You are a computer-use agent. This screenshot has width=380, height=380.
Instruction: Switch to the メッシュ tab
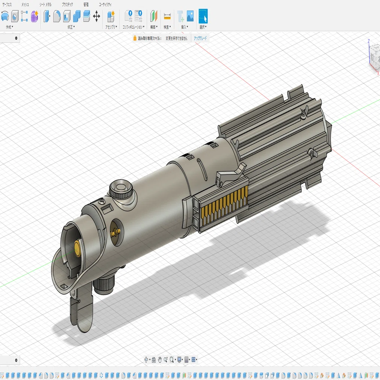[25, 5]
